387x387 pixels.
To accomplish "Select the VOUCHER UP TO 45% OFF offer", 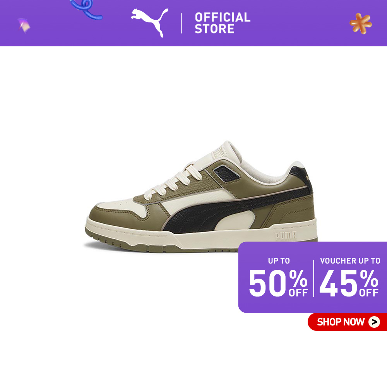I will coord(349,277).
